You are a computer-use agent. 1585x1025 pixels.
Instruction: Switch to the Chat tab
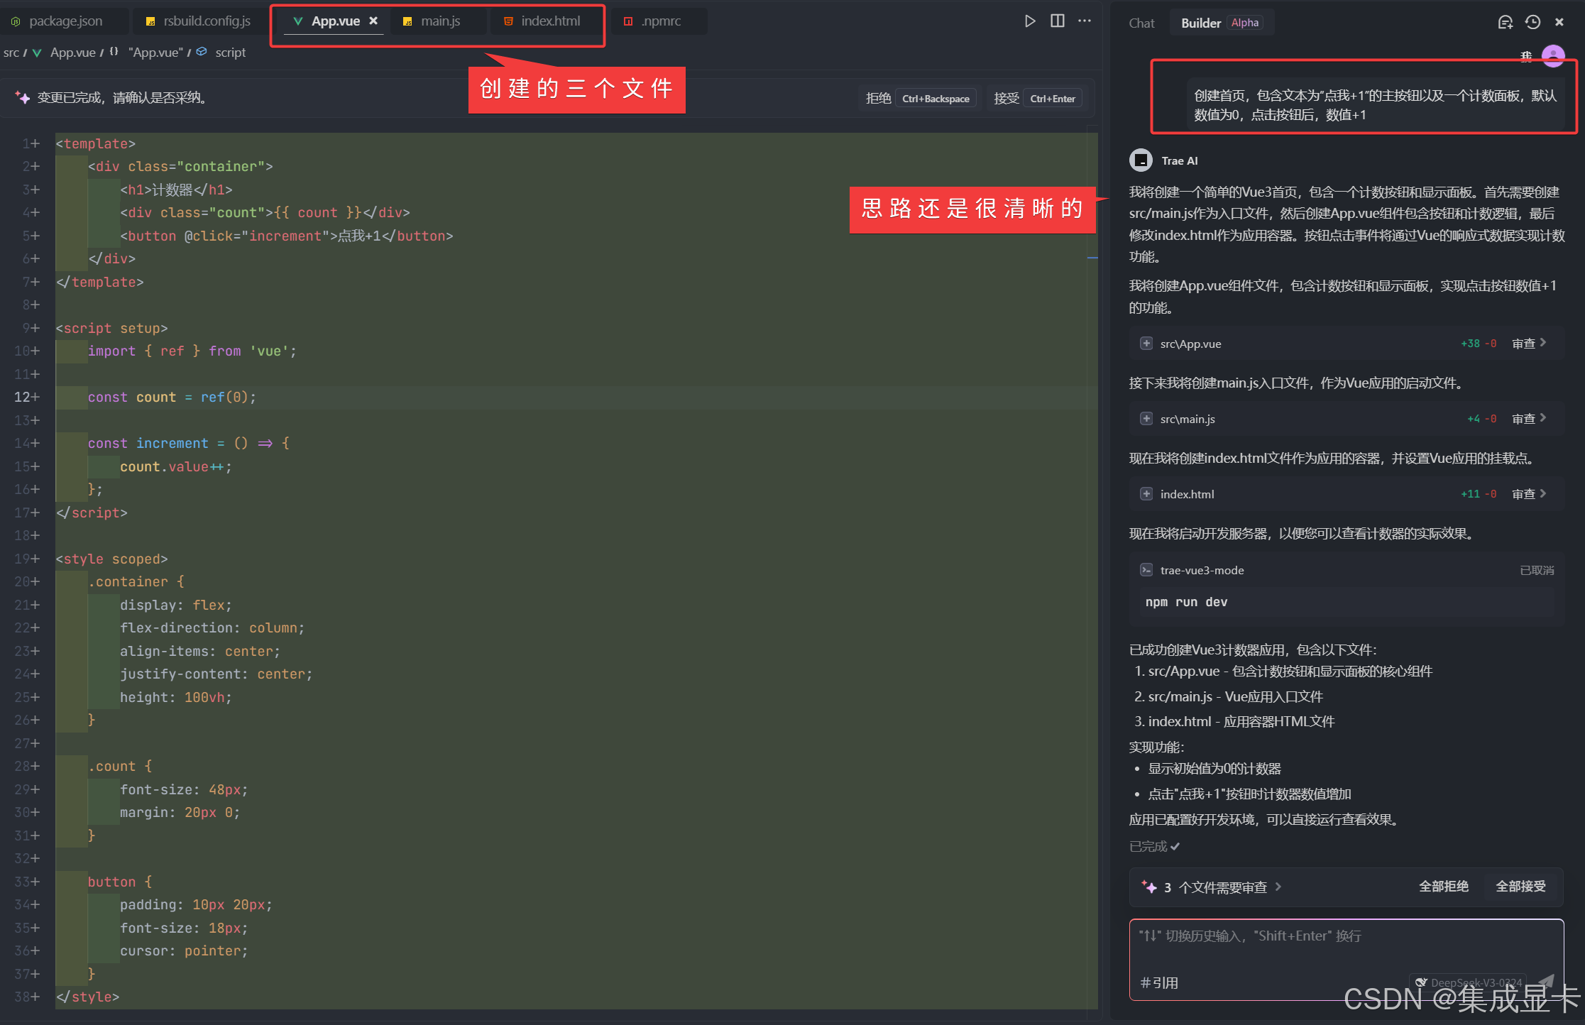pos(1141,23)
